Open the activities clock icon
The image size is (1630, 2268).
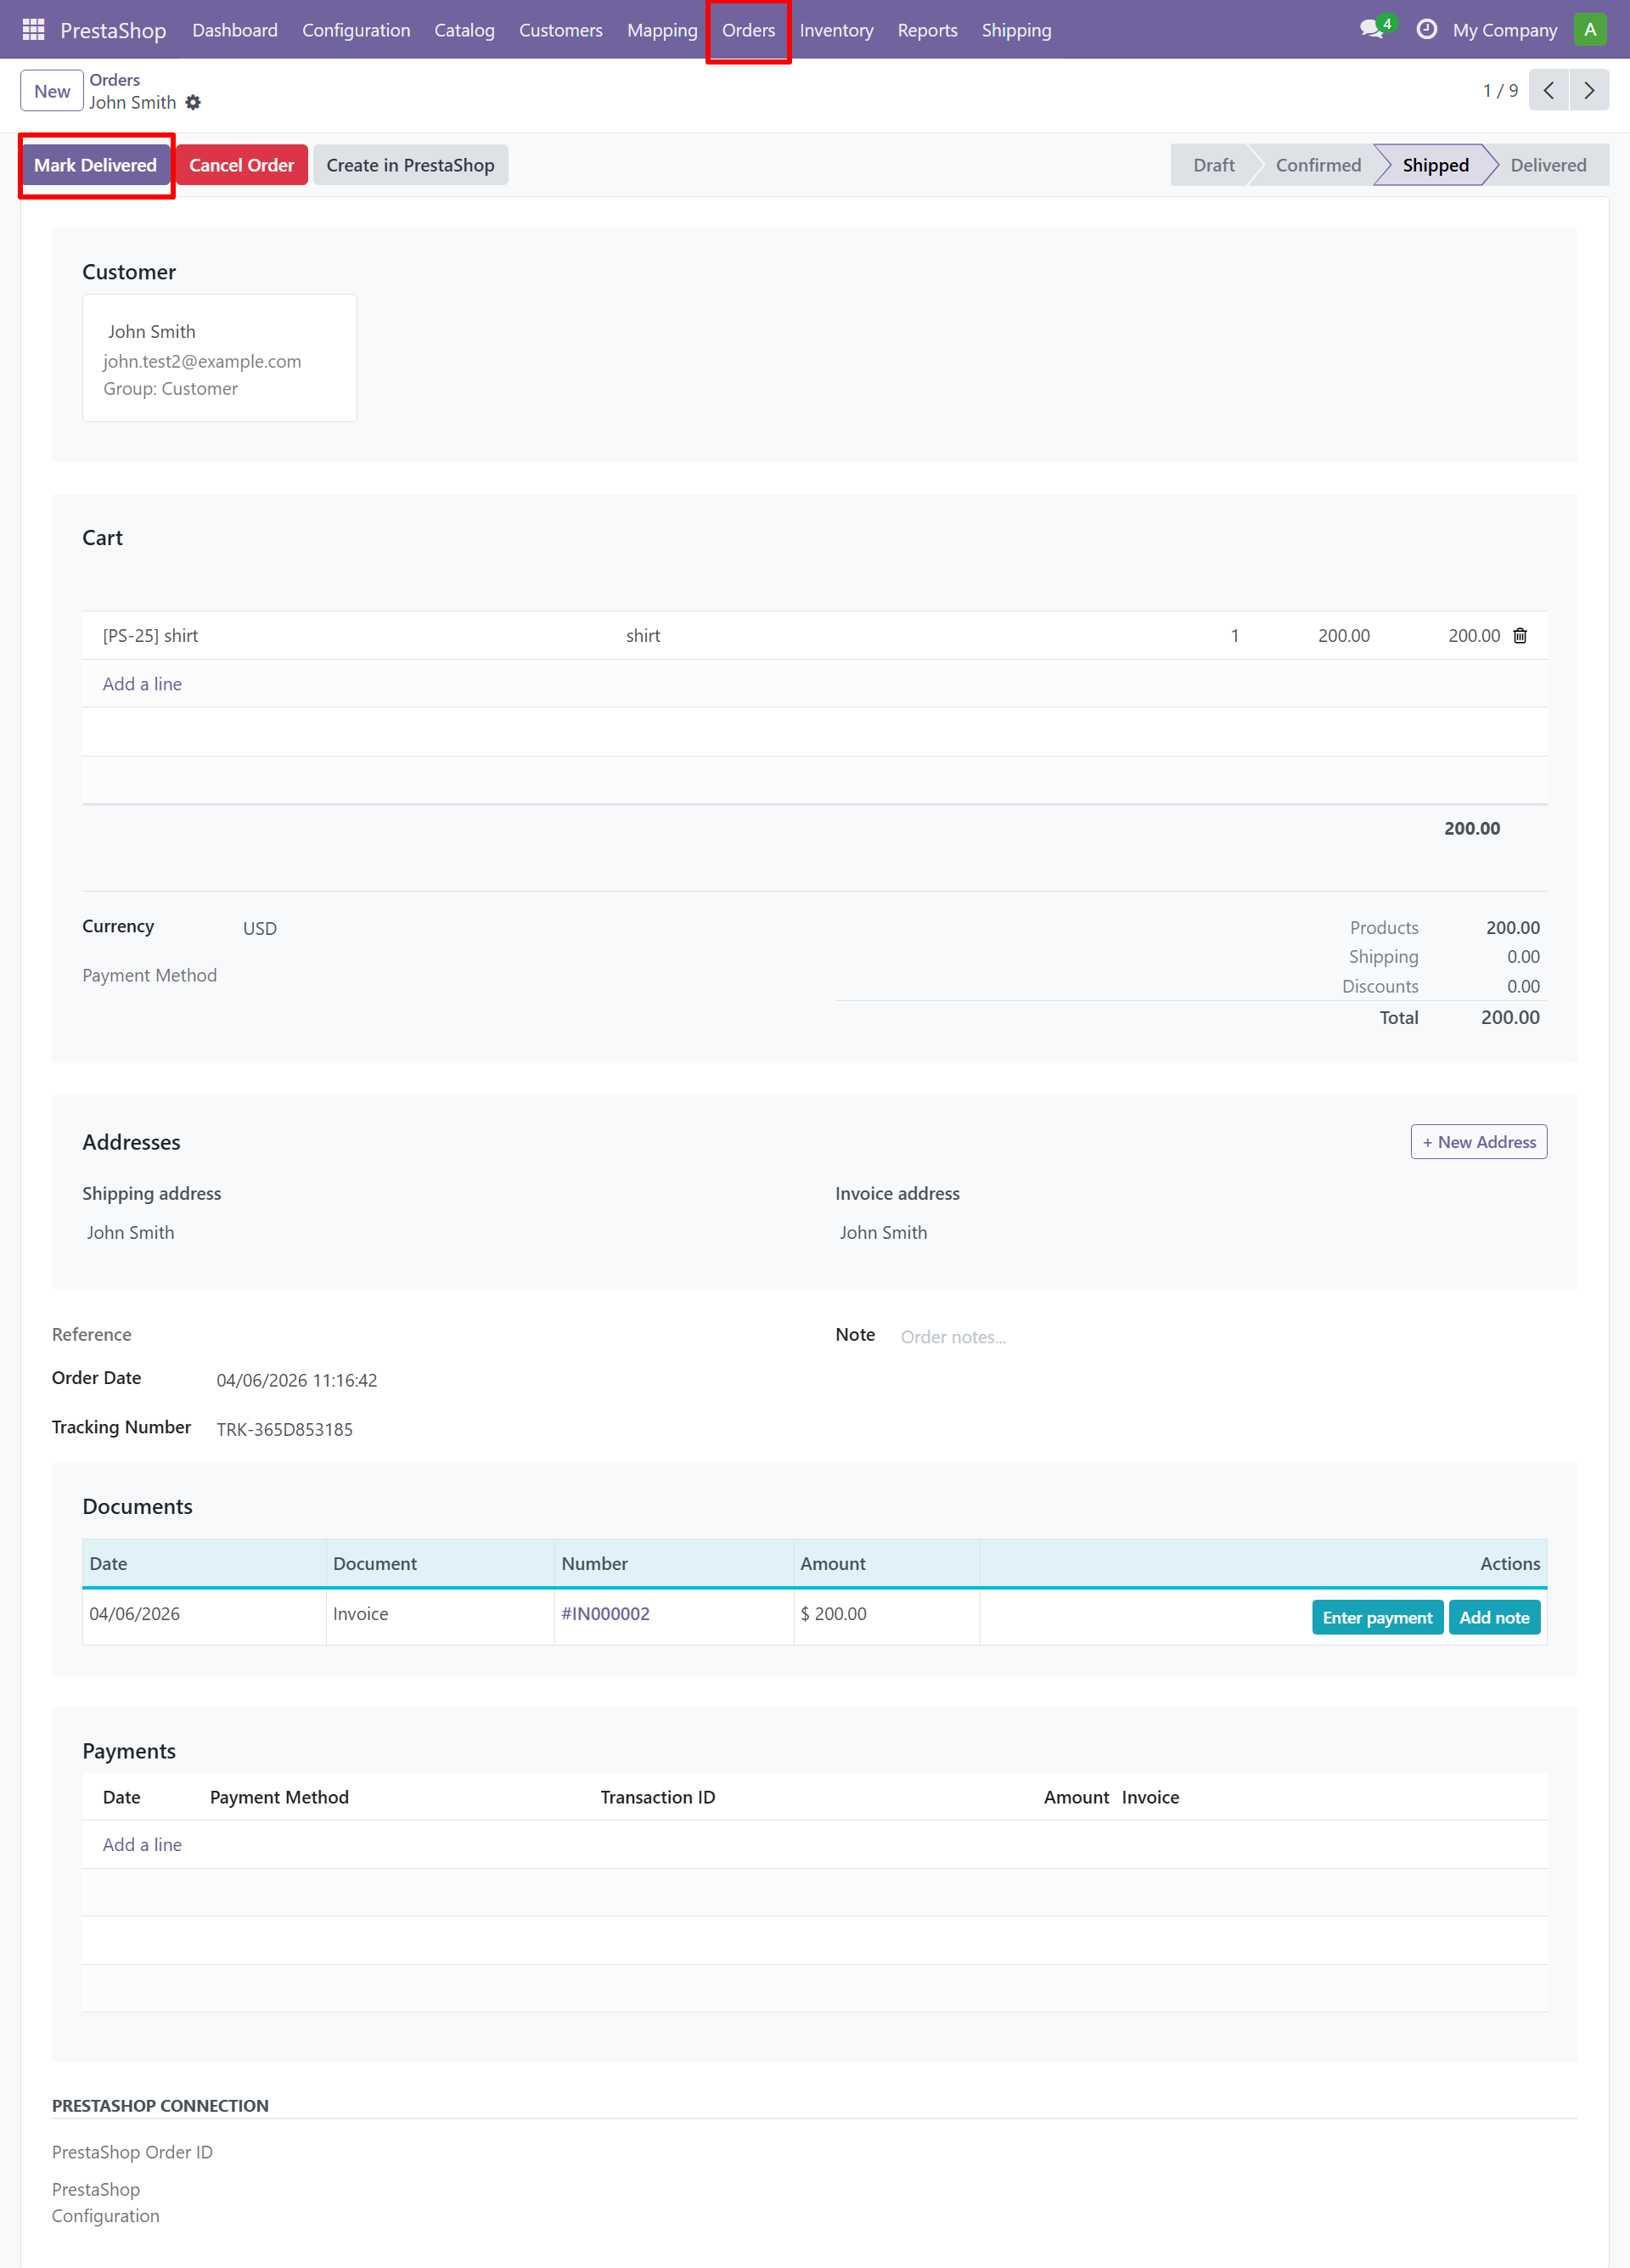(1427, 30)
